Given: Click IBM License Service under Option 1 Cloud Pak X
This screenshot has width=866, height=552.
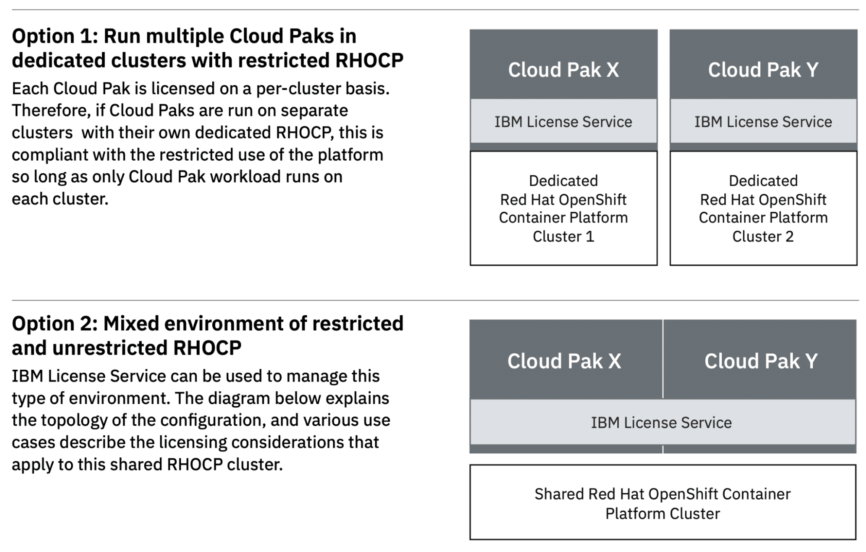Looking at the screenshot, I should pyautogui.click(x=564, y=122).
